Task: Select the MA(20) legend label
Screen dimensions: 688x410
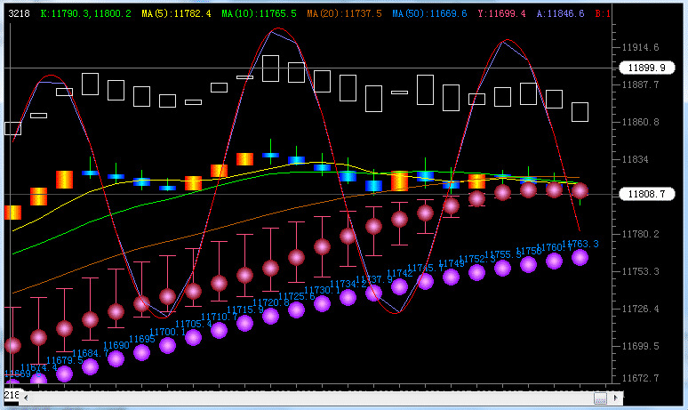Action: [x=344, y=14]
